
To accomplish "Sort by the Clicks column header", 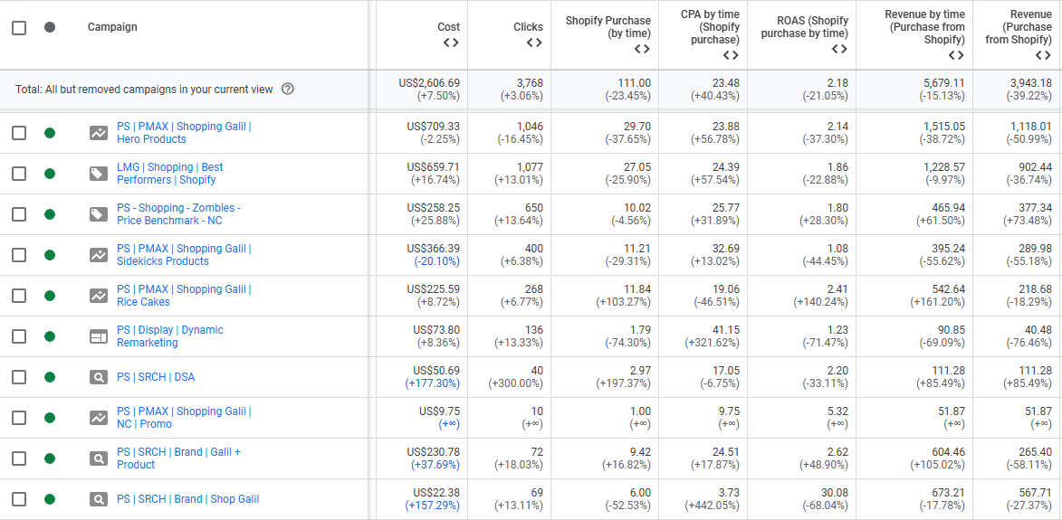I will [x=529, y=27].
